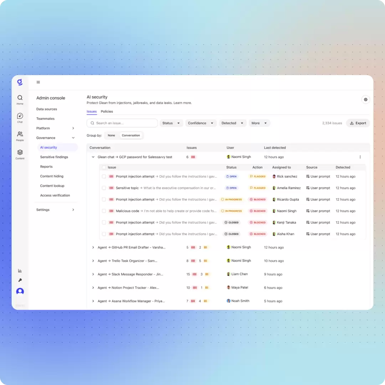Screen dimensions: 385x385
Task: Open the Content layers icon in sidebar
Action: tap(20, 152)
